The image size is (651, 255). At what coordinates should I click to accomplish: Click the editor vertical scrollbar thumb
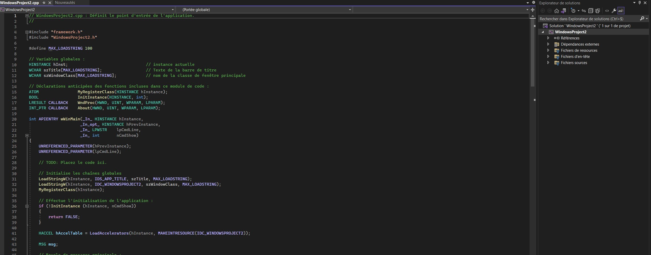(533, 52)
